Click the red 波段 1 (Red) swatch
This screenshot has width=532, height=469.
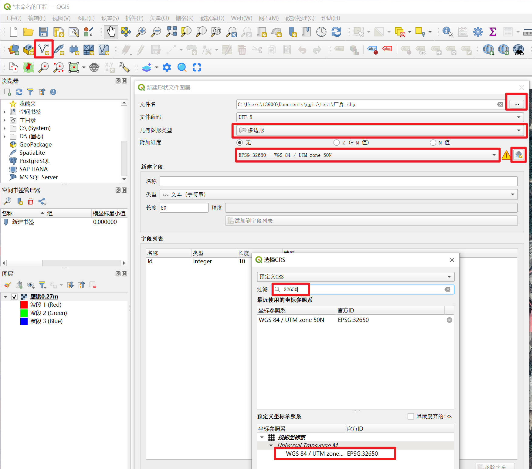pos(24,305)
